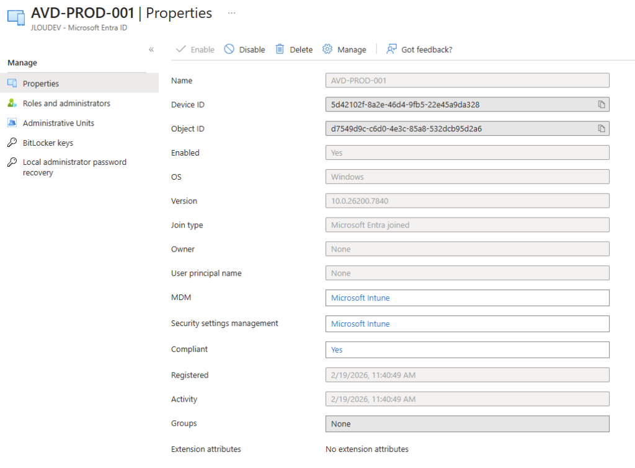
Task: Click the Enable toolbar button
Action: pos(195,50)
